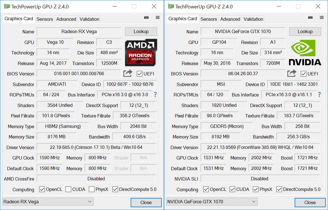Click 1920 Unified shaders value
This screenshot has height=210, width=328.
click(224, 105)
